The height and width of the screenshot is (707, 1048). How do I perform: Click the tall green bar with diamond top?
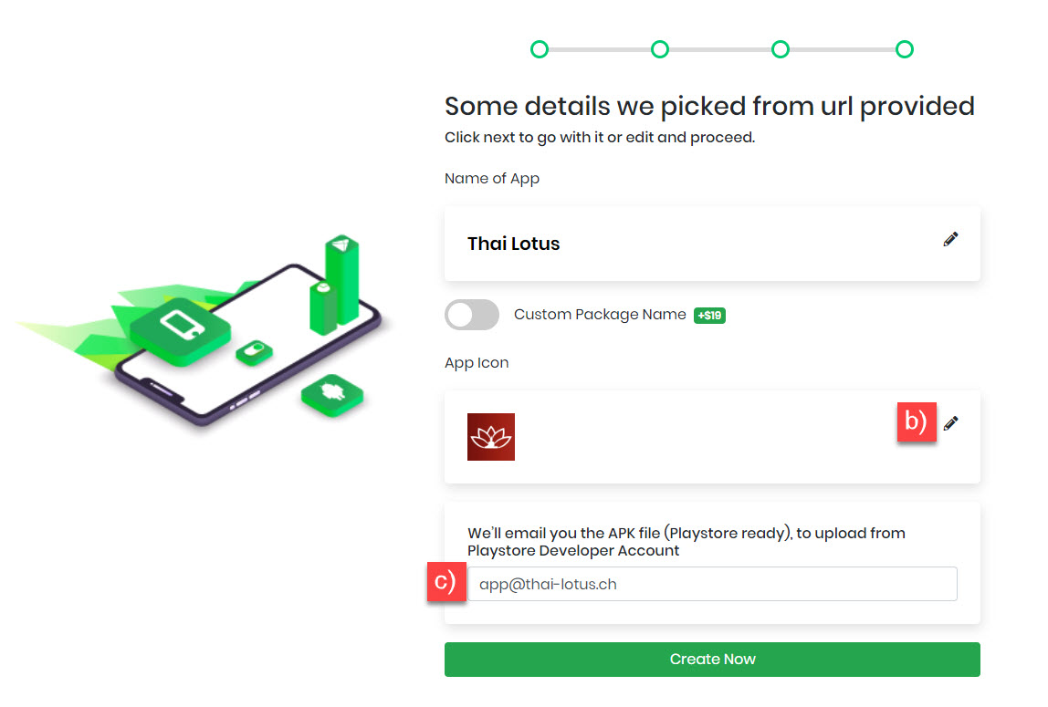pyautogui.click(x=342, y=278)
